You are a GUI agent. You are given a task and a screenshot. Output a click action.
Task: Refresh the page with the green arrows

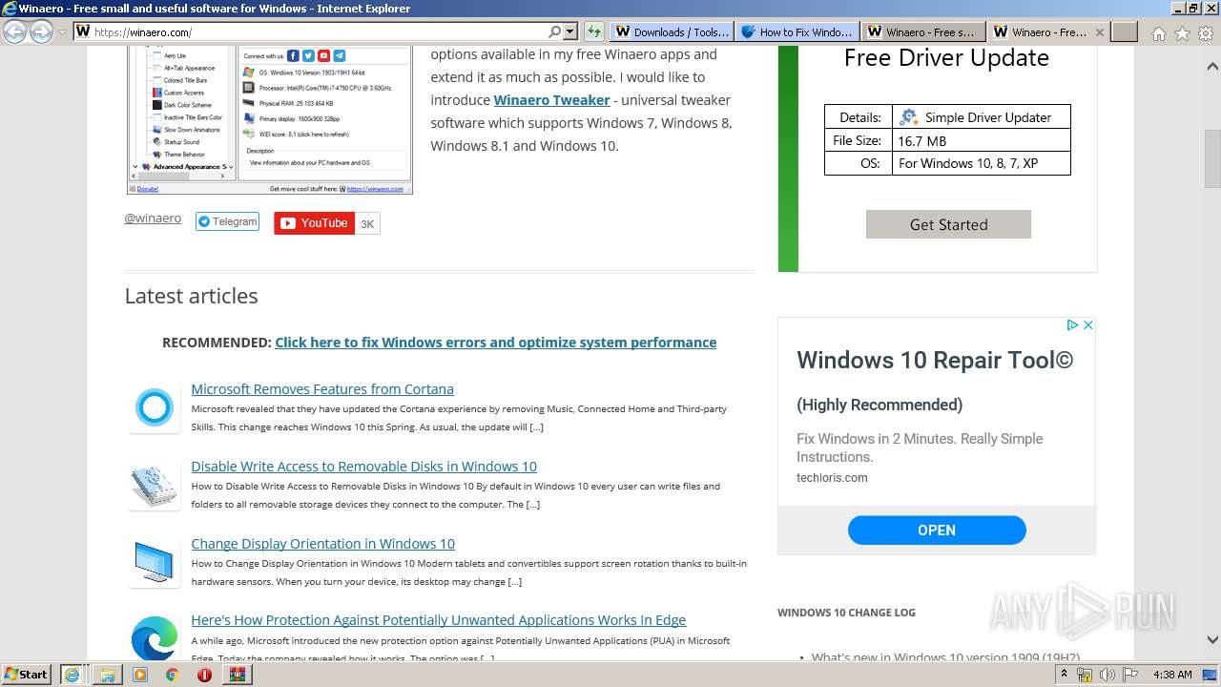pyautogui.click(x=594, y=31)
